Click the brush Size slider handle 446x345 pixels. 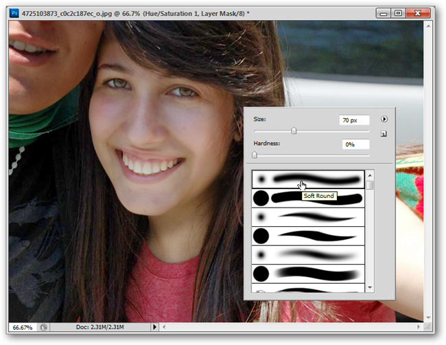[x=294, y=131]
